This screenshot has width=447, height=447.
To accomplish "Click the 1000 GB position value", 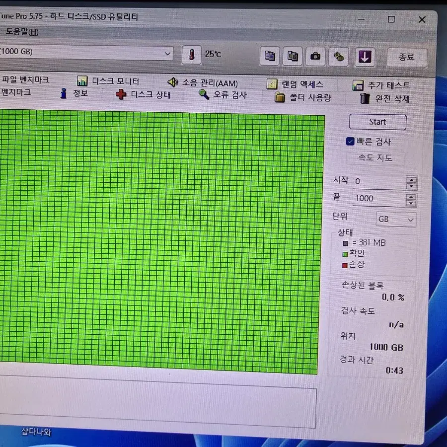I will point(386,347).
